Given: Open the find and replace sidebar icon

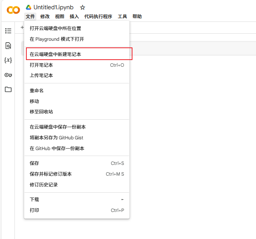Looking at the screenshot, I should coord(8,46).
